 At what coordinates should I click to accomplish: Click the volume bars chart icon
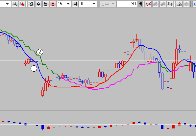click(163, 4)
